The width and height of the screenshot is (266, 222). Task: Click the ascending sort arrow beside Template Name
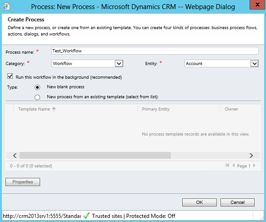[x=54, y=109]
